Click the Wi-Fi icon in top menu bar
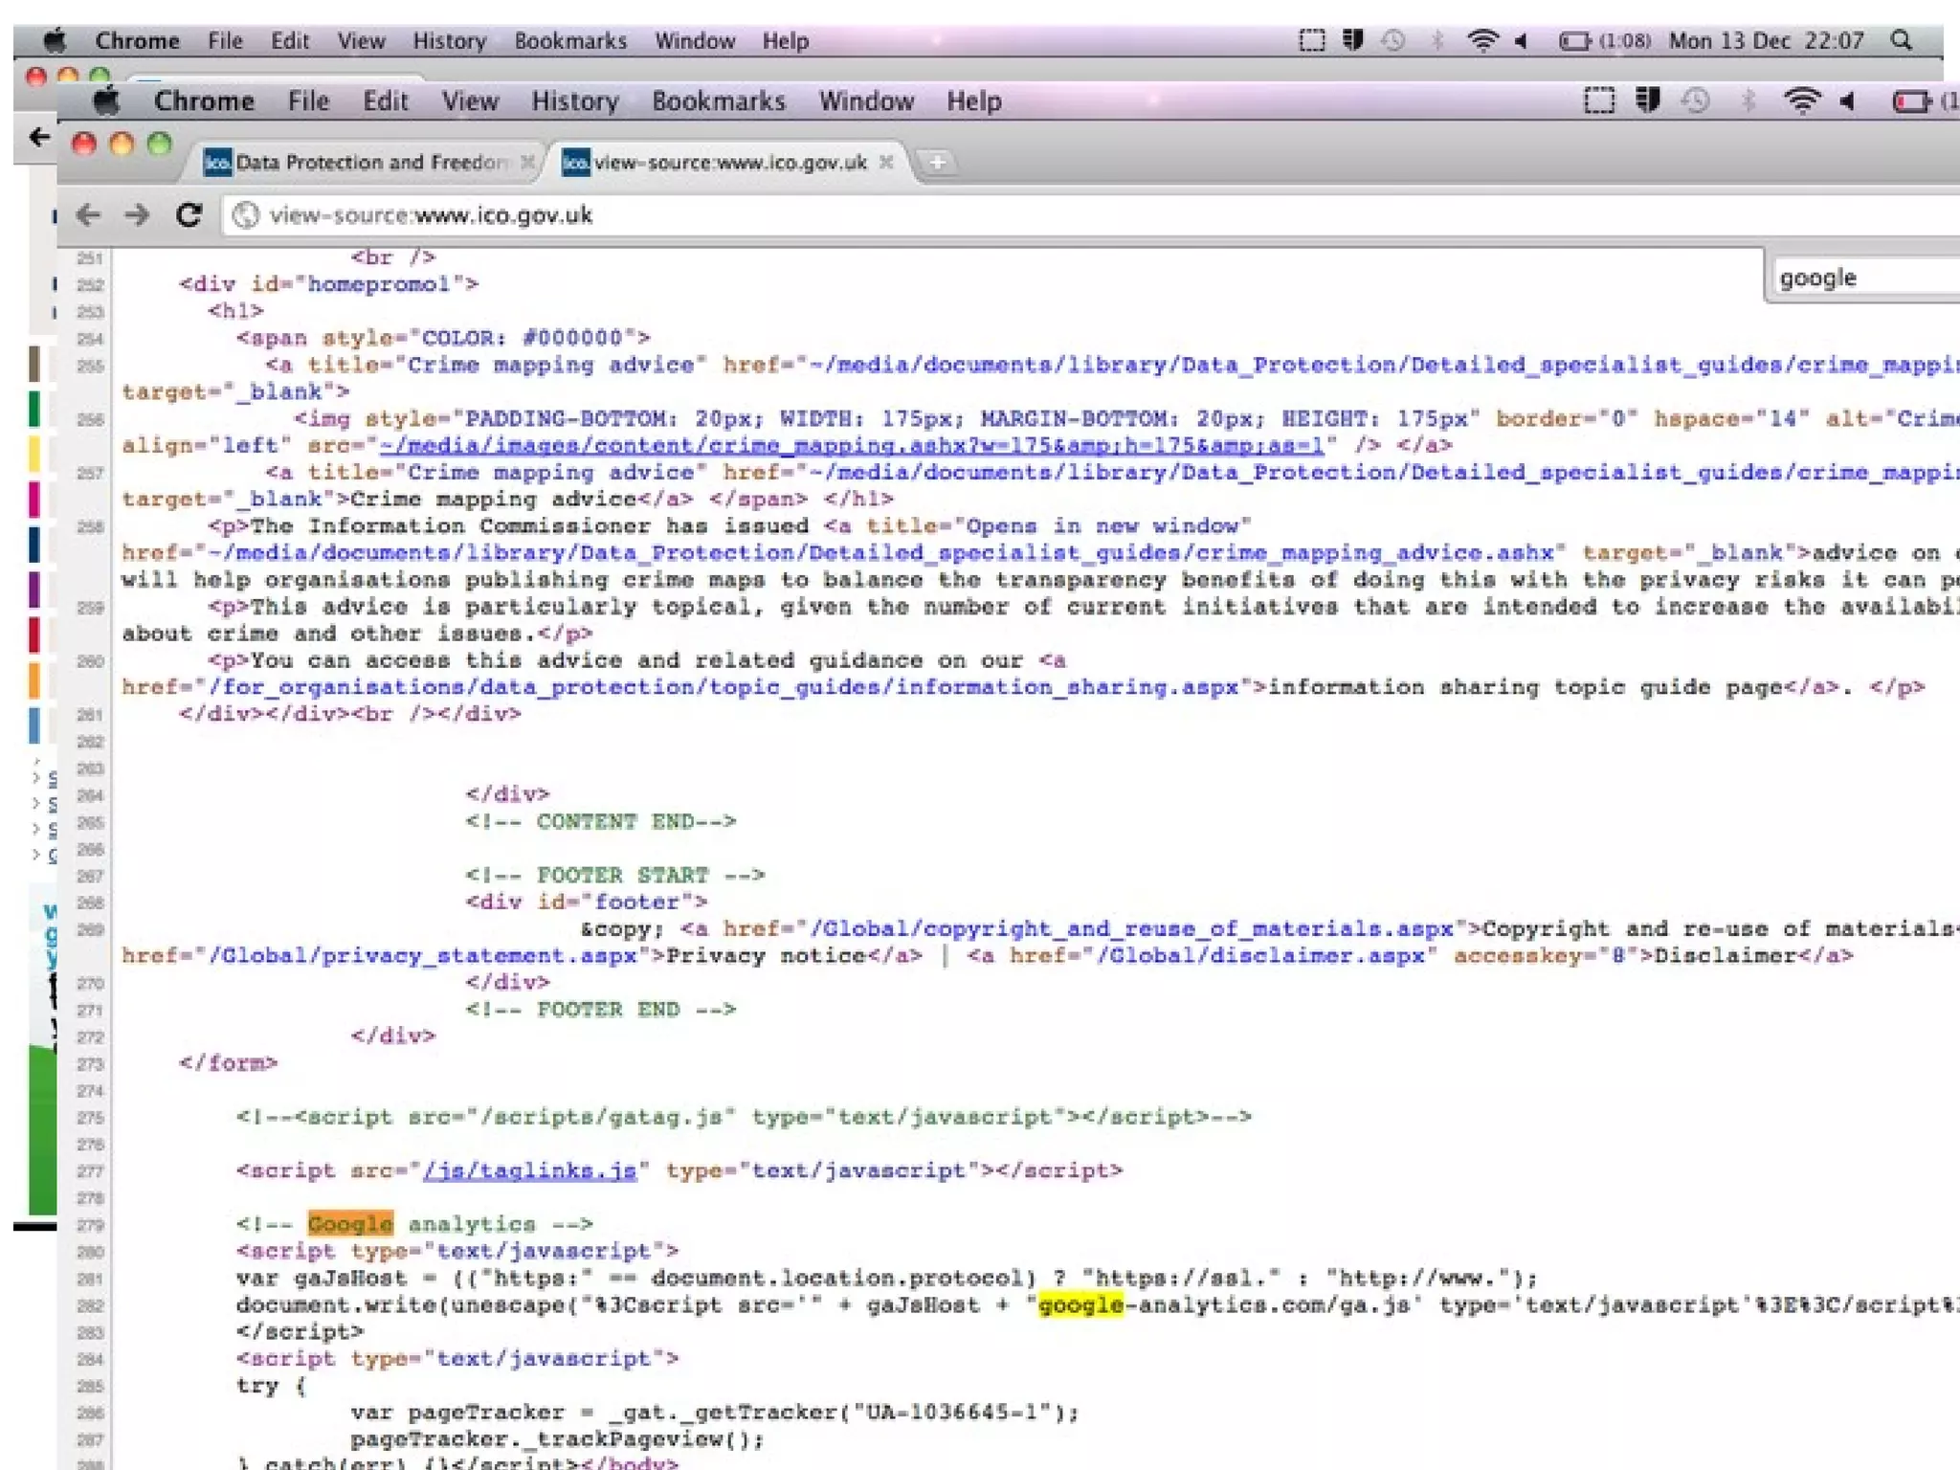This screenshot has width=1960, height=1470. [x=1481, y=40]
